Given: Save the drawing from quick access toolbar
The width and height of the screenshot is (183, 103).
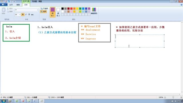Looking at the screenshot, I should 6,1.
